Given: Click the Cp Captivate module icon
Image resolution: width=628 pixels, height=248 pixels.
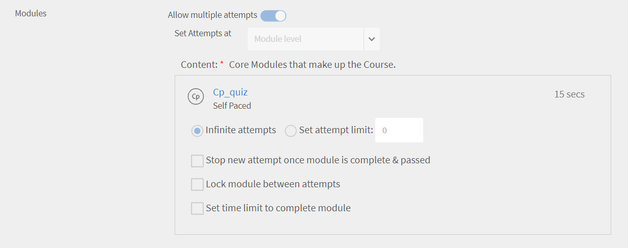Looking at the screenshot, I should pos(196,96).
